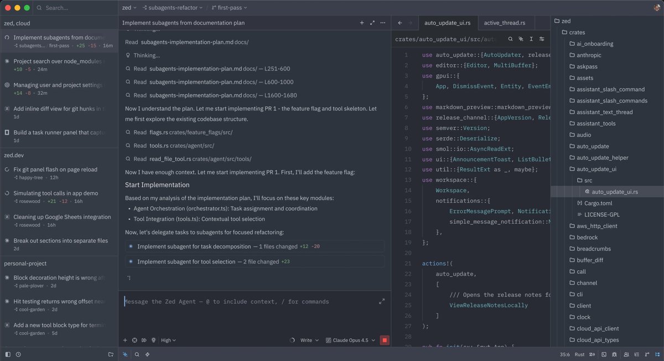Open Read flags.rs tool call entry
This screenshot has width=664, height=361.
(179, 132)
